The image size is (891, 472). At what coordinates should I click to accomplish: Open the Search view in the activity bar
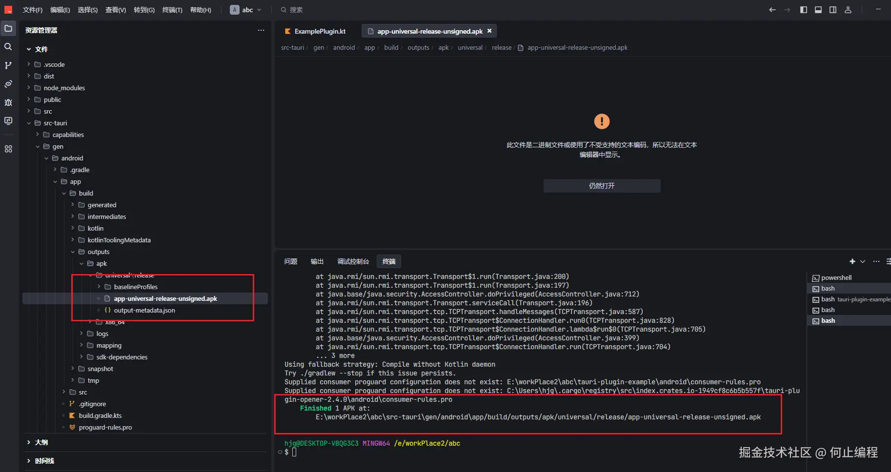pyautogui.click(x=8, y=47)
